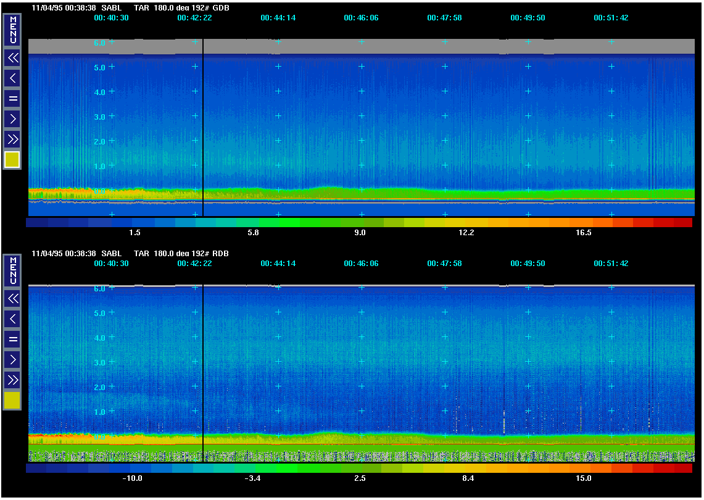Screen dimensions: 704x500
Task: Select the yellow square swatch in top panel
Action: [x=12, y=160]
